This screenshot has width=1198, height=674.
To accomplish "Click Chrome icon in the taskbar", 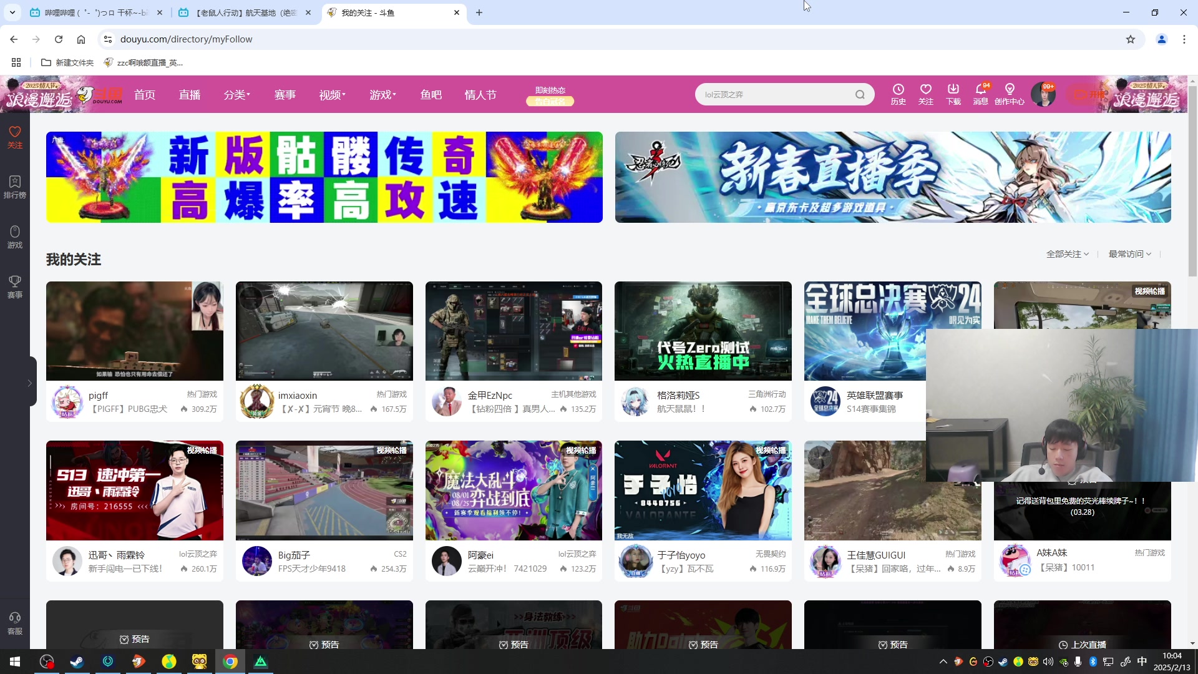I will click(230, 662).
